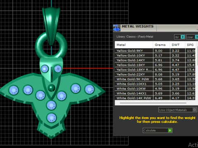
Task: Click the 5.00 grams value
Action: point(158,51)
